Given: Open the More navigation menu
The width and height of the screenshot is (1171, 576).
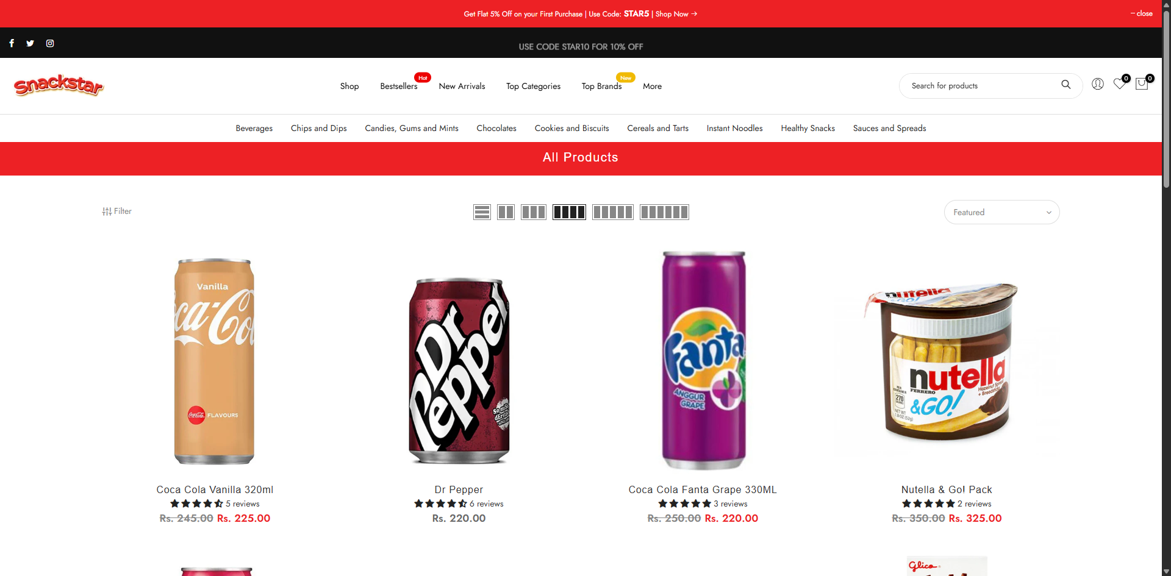Looking at the screenshot, I should (652, 86).
